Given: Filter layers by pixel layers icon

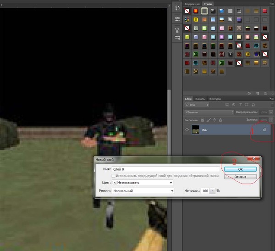Looking at the screenshot, I should 227,105.
